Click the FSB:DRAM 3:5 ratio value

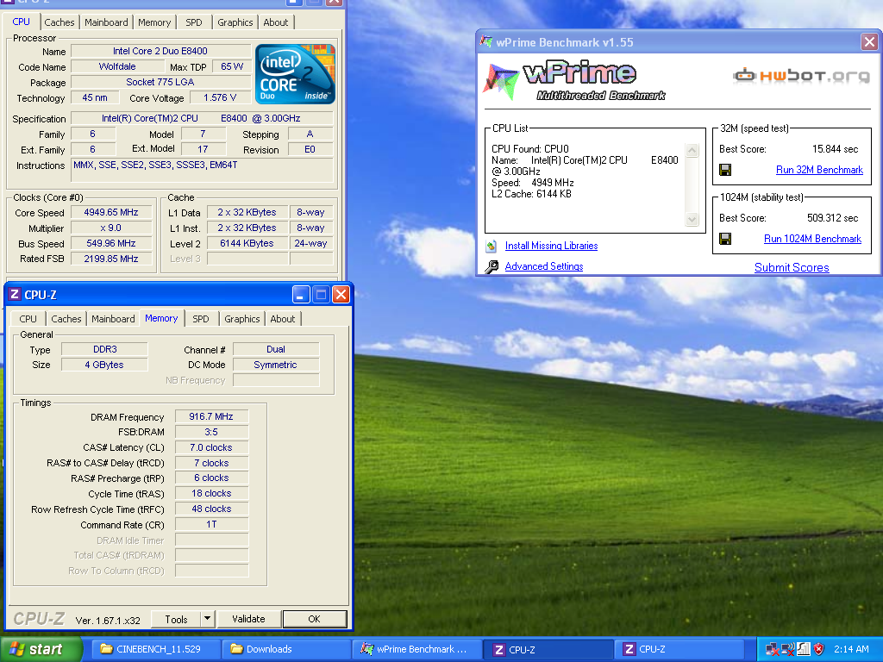(x=211, y=432)
